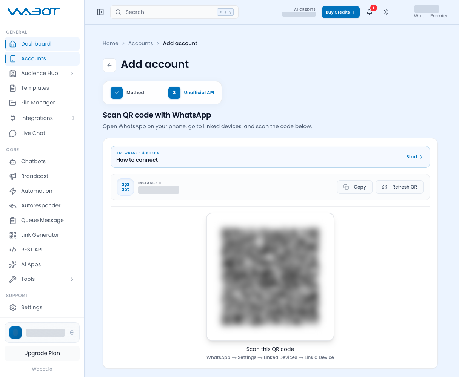Open Dashboard in the sidebar
This screenshot has width=459, height=377.
pos(42,44)
